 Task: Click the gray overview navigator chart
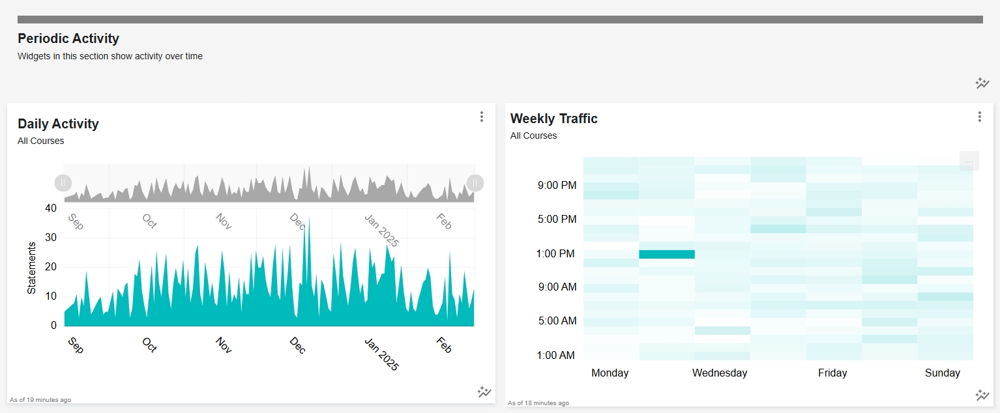269,183
